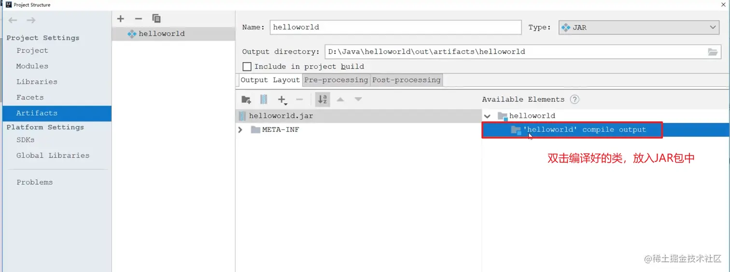Remove selected artifact with minus icon
Image resolution: width=730 pixels, height=272 pixels.
click(x=139, y=18)
